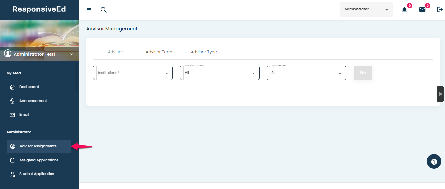
Task: Open the notifications bell icon
Action: [404, 10]
